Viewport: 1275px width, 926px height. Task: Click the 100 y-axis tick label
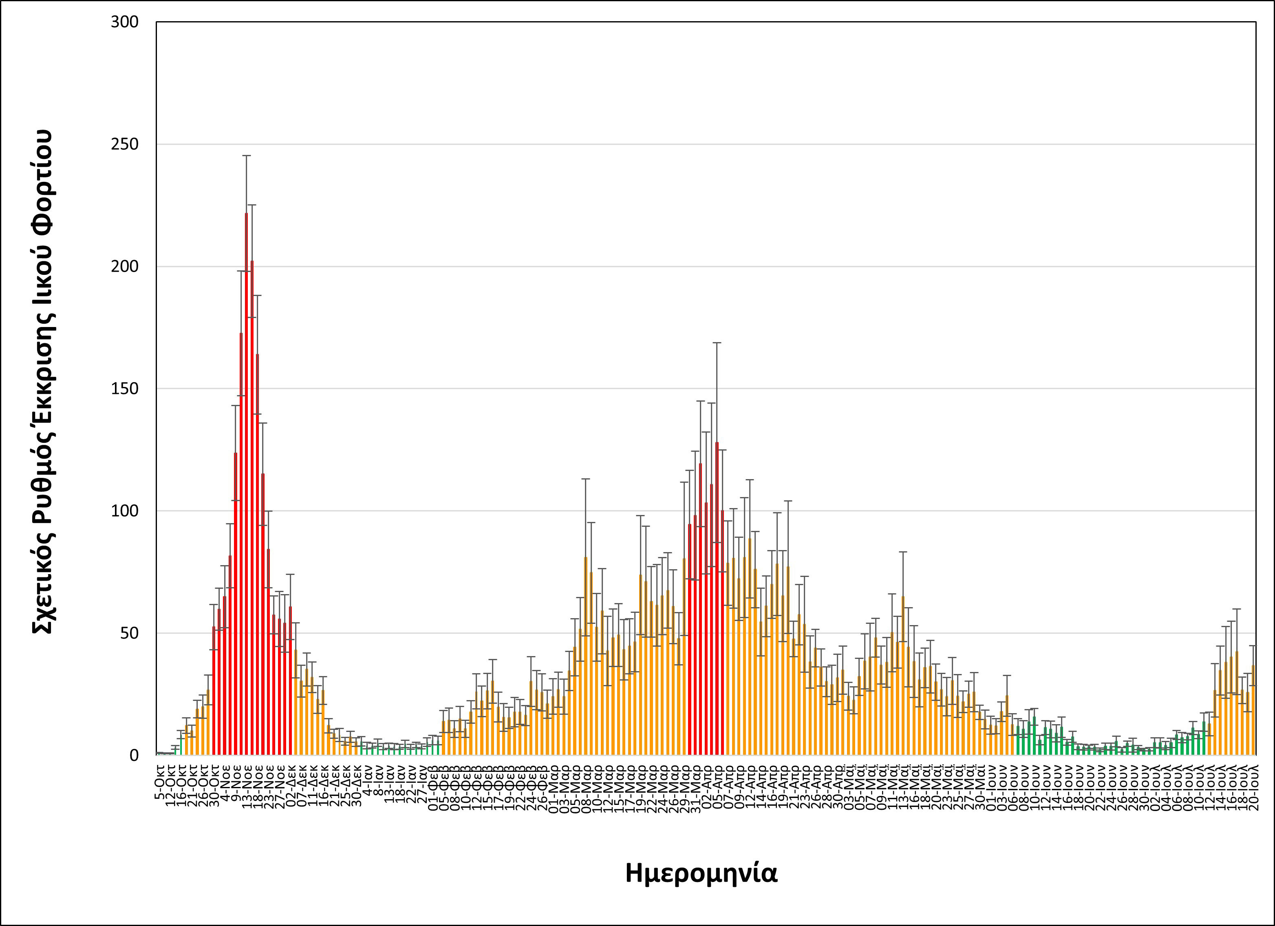124,511
